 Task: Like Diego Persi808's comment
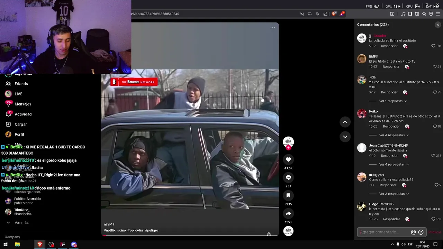[433, 219]
